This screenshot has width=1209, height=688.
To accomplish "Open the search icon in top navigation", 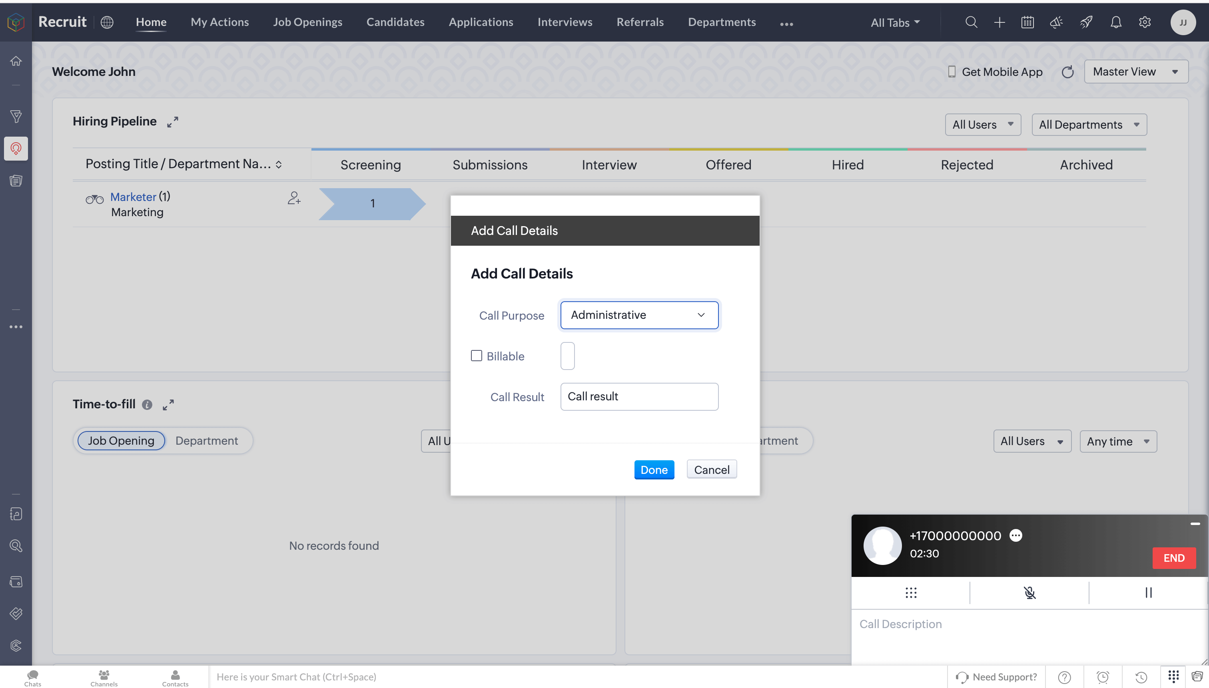I will pos(971,22).
